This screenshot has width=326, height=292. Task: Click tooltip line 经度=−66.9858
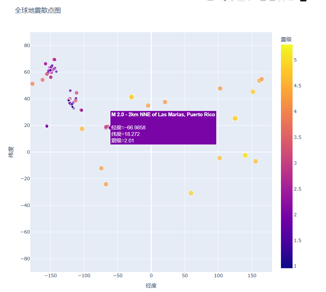coord(128,128)
